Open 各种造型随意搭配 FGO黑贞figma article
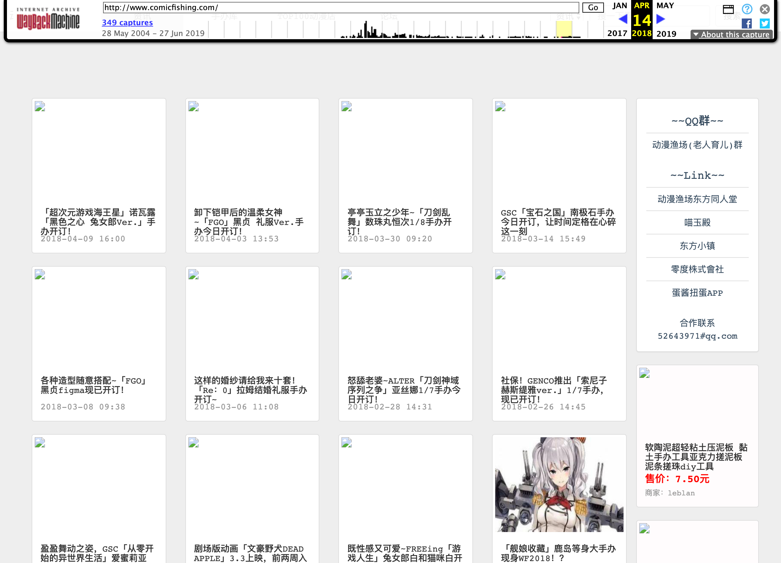 coord(94,385)
